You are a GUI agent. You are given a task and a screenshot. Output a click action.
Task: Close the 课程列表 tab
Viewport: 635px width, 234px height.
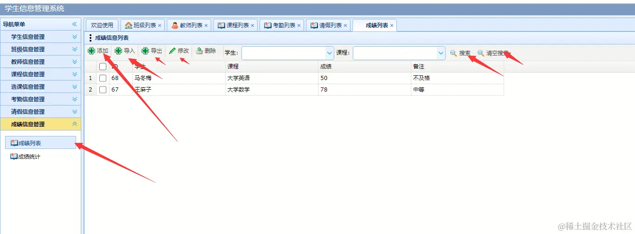point(253,26)
